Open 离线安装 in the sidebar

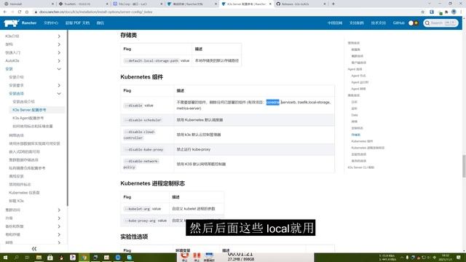[16, 176]
